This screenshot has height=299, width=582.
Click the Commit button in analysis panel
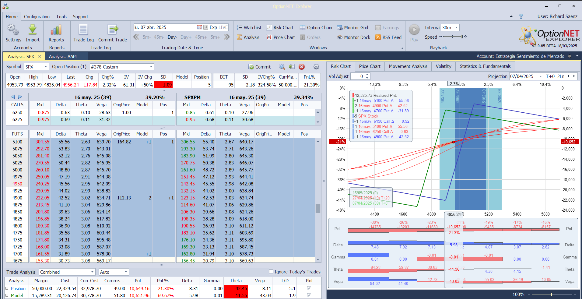pyautogui.click(x=260, y=67)
